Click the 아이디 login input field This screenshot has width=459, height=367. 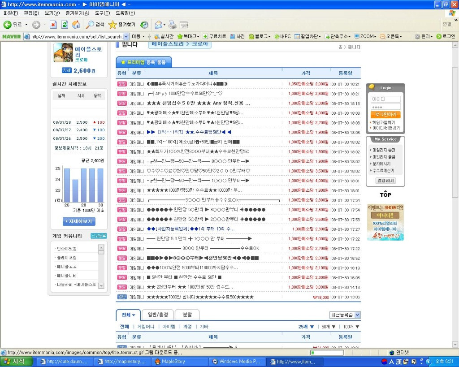tap(385, 99)
